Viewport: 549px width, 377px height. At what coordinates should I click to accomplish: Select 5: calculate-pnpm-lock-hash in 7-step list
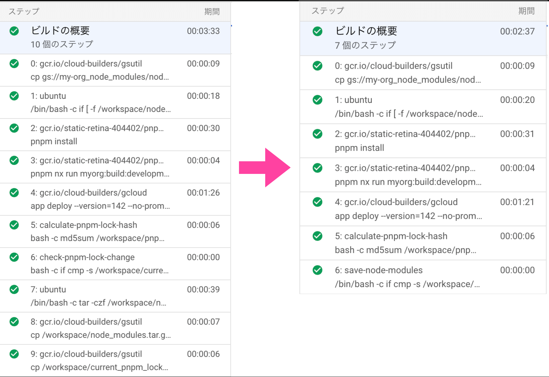pos(391,236)
